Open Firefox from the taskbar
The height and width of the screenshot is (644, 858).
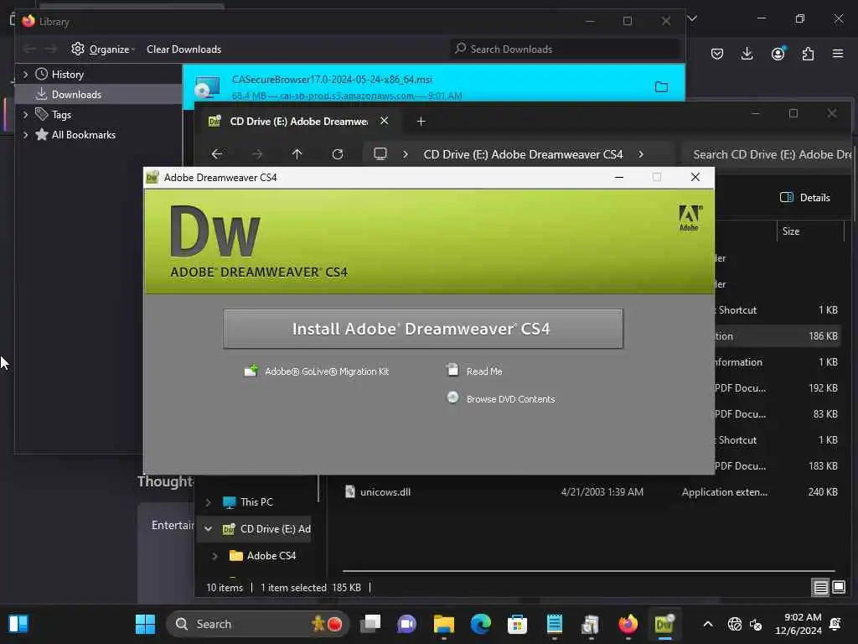(628, 624)
